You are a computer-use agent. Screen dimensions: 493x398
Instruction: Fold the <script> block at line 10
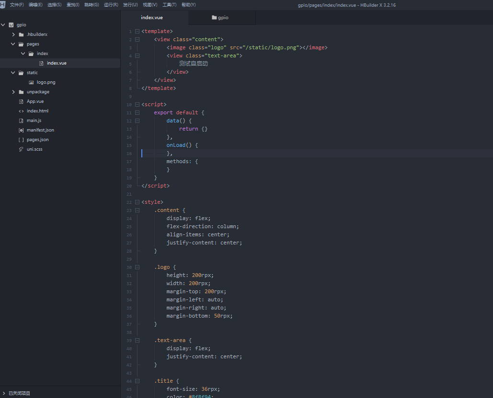138,104
